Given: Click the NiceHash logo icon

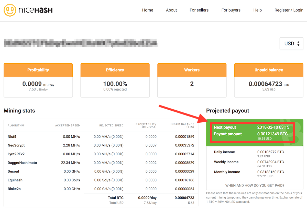Looking at the screenshot, I should click(x=10, y=10).
